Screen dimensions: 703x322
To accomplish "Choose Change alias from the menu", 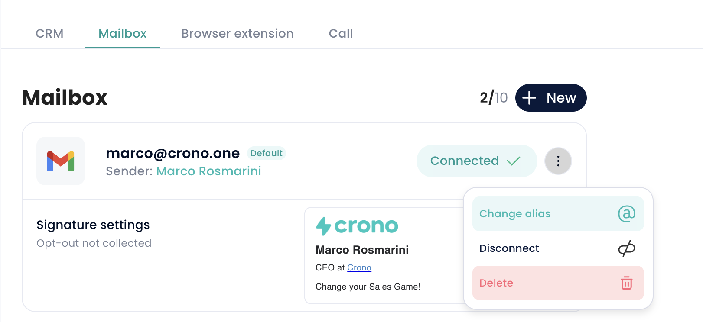I will click(x=515, y=214).
